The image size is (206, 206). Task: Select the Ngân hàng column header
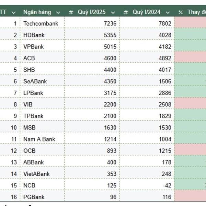(x=37, y=12)
